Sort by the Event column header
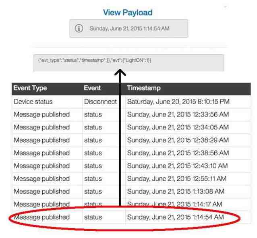Screen dimensions: 257x238 coord(92,88)
